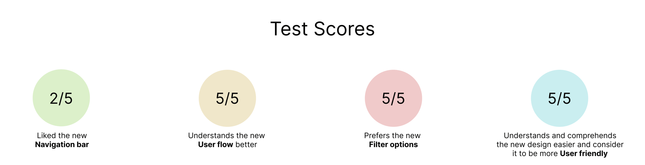Click the word "Scores" in the title

click(x=344, y=29)
